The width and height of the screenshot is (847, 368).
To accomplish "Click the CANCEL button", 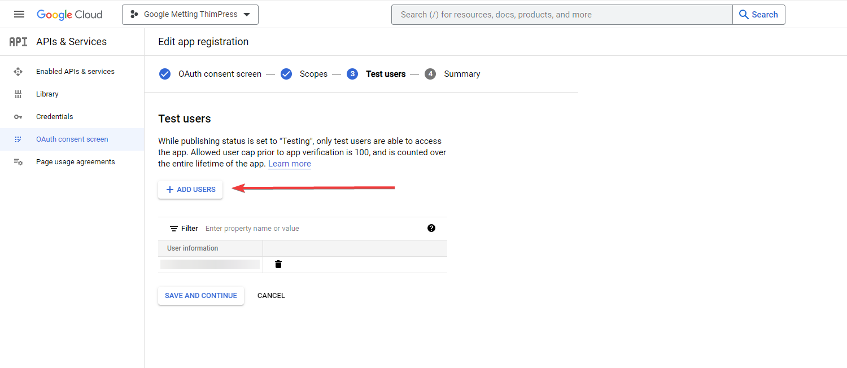I will 271,296.
